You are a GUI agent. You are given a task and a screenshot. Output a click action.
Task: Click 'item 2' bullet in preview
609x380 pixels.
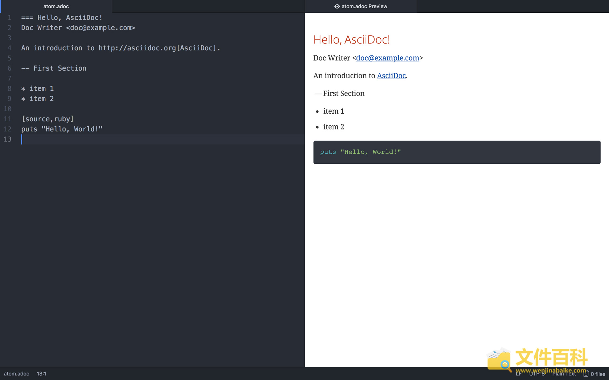334,127
